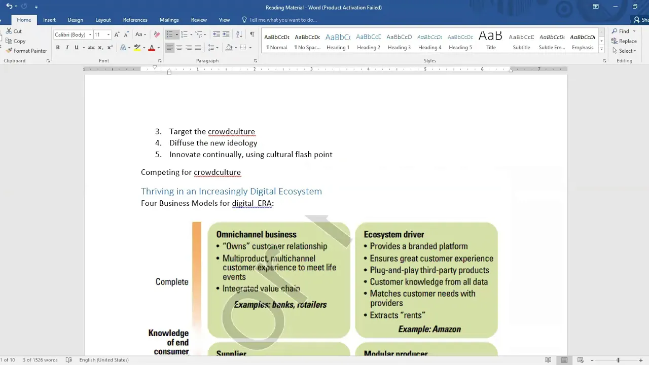Viewport: 649px width, 365px height.
Task: Toggle subscript formatting
Action: [x=100, y=48]
